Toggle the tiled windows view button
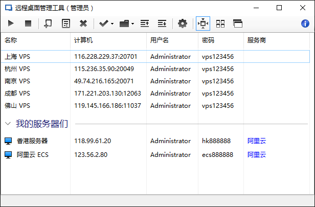The height and width of the screenshot is (207, 315). coord(220,24)
